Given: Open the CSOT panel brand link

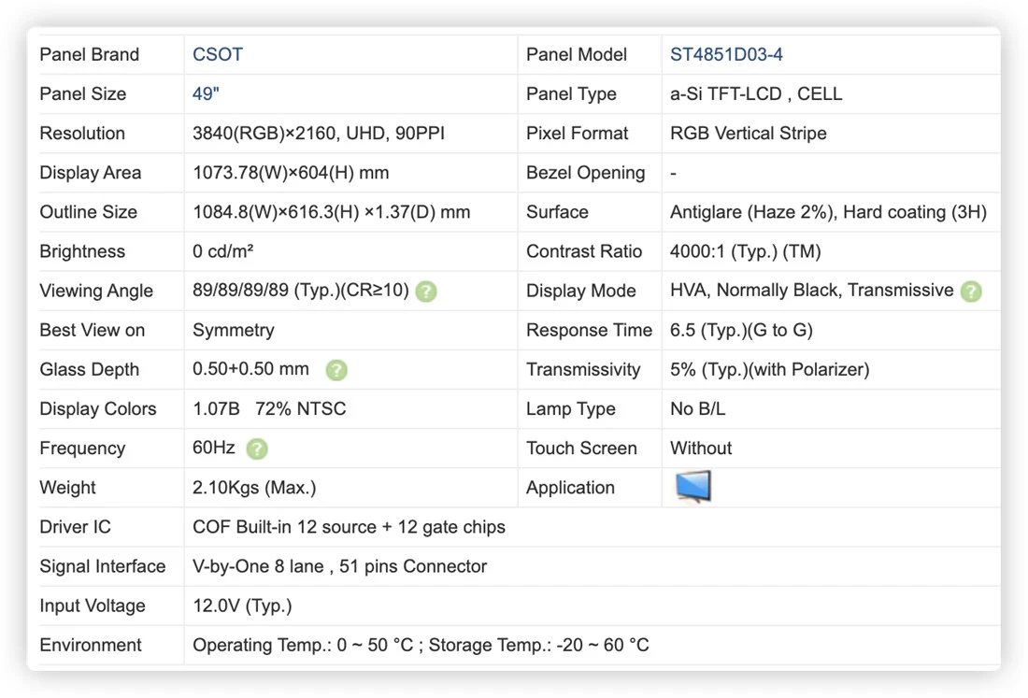Looking at the screenshot, I should point(217,54).
